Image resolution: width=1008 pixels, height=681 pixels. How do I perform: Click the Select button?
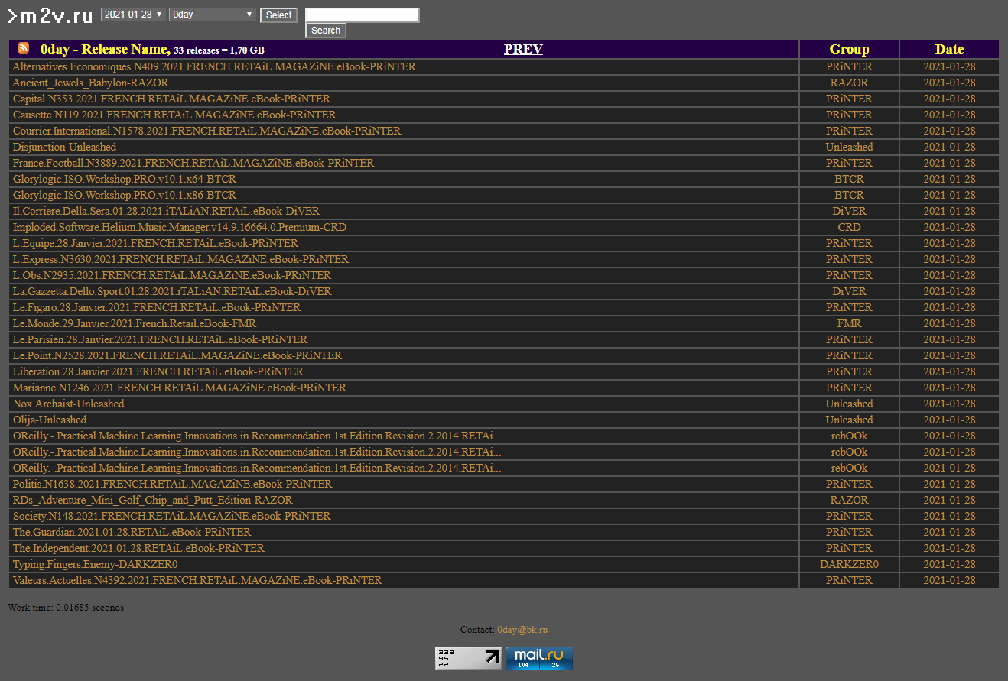point(278,15)
